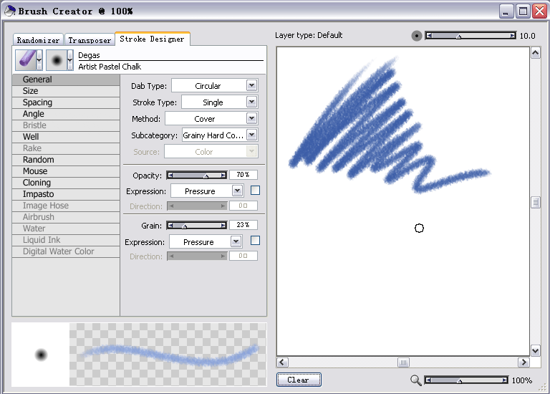Select the General settings section
Image resolution: width=550 pixels, height=394 pixels.
(x=66, y=80)
